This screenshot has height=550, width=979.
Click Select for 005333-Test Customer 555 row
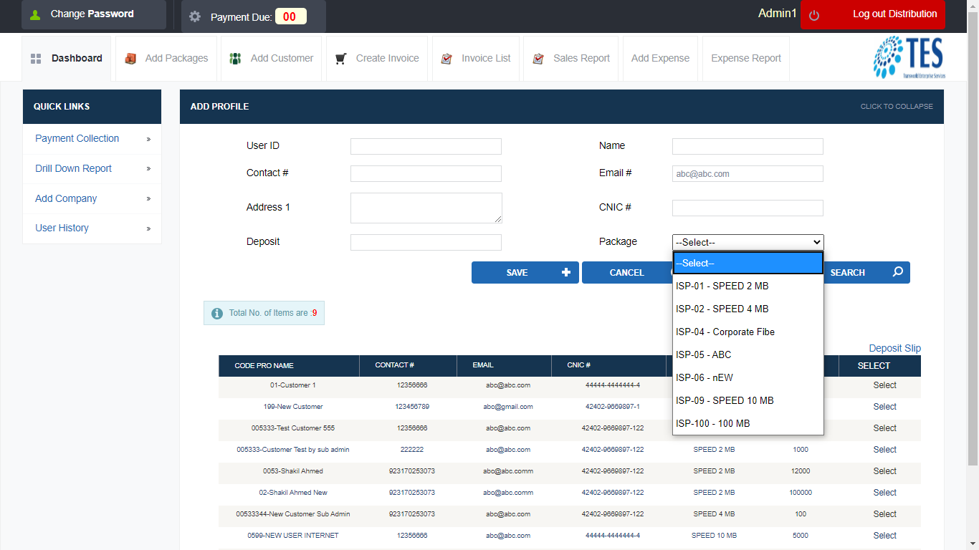[884, 428]
